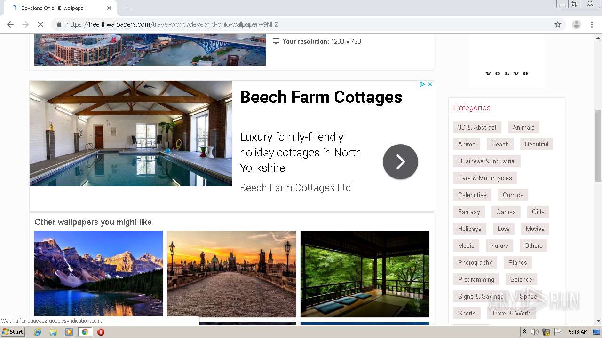Image resolution: width=602 pixels, height=338 pixels.
Task: Open the volume speaker tray icon
Action: tap(535, 332)
